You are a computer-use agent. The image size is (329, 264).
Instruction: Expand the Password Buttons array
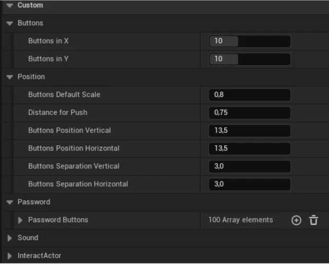coord(20,220)
